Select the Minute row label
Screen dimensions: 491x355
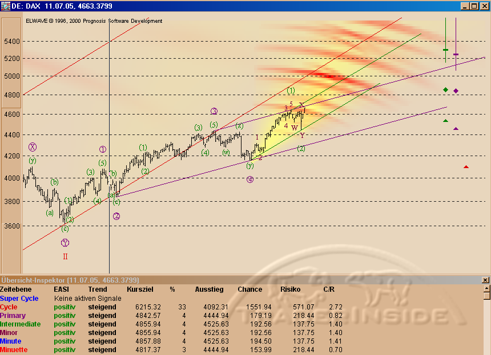[x=11, y=341]
